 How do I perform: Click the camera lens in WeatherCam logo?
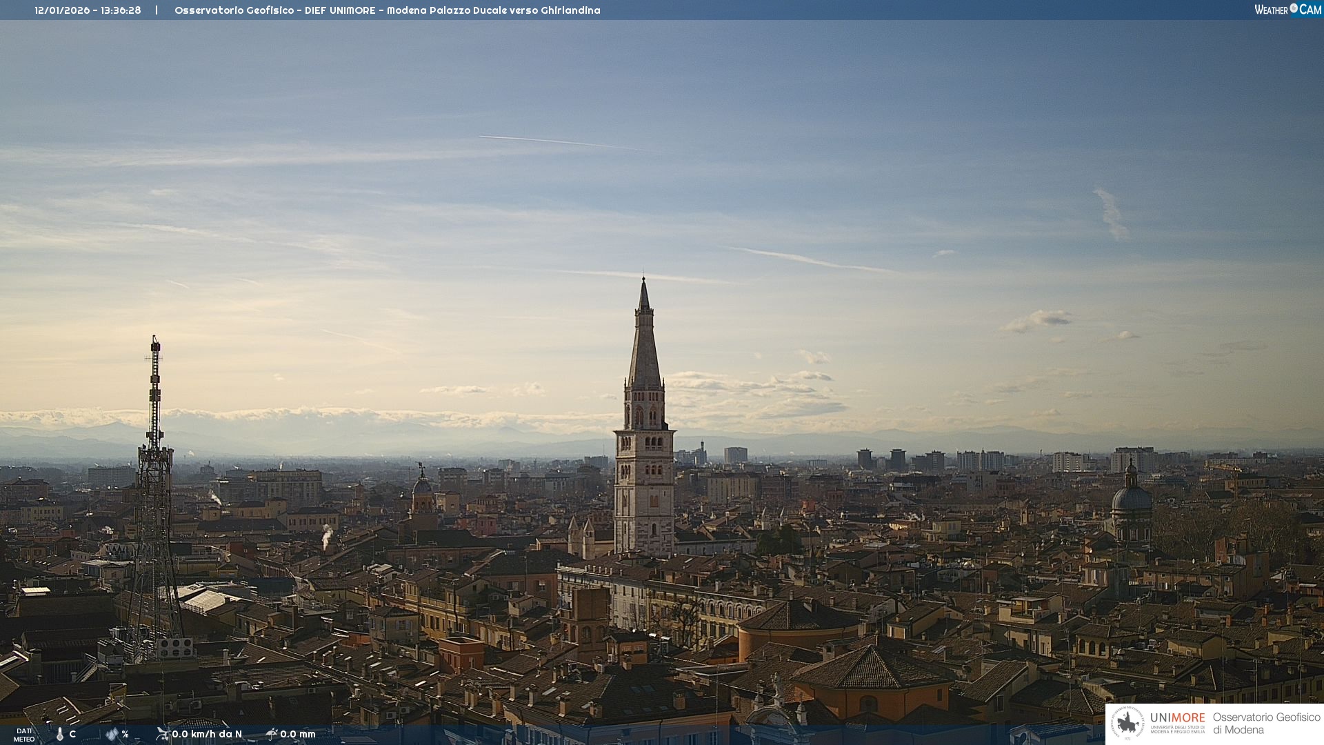(1294, 8)
